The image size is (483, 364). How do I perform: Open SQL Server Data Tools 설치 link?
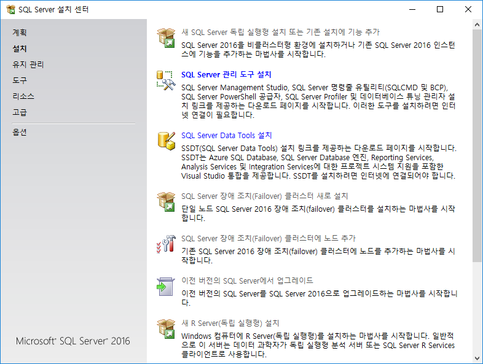(x=226, y=135)
